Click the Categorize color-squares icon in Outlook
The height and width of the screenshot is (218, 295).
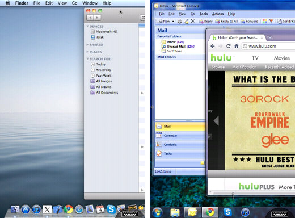tap(265, 21)
